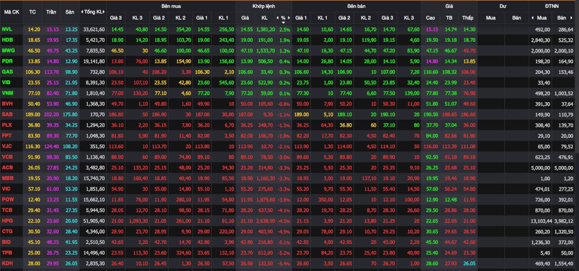Click KDH low price 26.05
Image resolution: width=579 pixels, height=271 pixels.
(468, 264)
